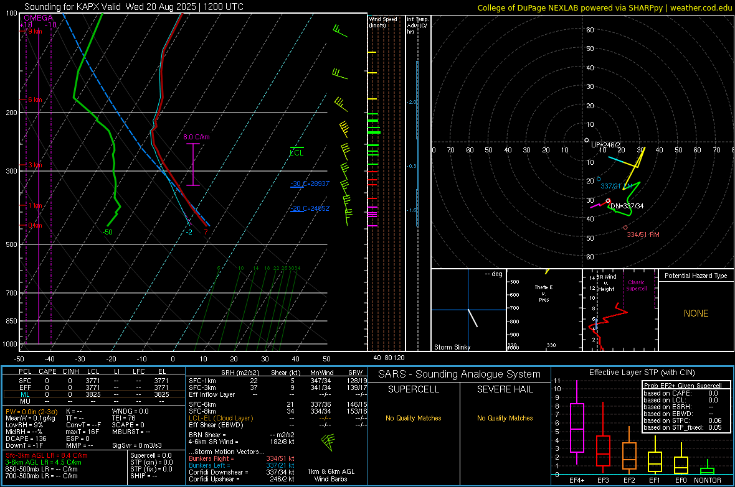735x487 pixels.
Task: Click the 'Wind Speed (knots)' panel header
Action: (x=383, y=22)
